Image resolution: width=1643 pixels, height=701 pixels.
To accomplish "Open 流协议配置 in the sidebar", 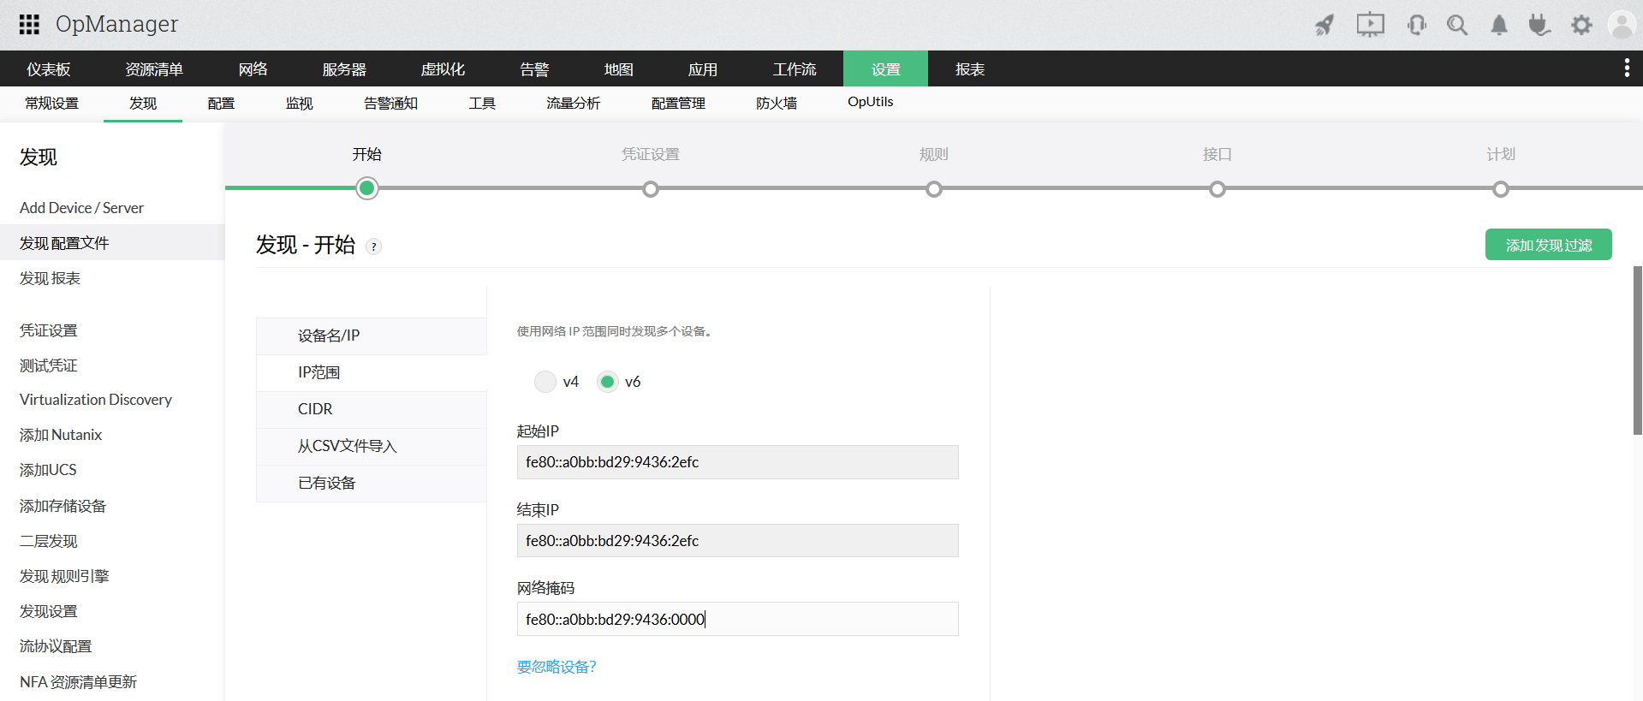I will pyautogui.click(x=56, y=646).
